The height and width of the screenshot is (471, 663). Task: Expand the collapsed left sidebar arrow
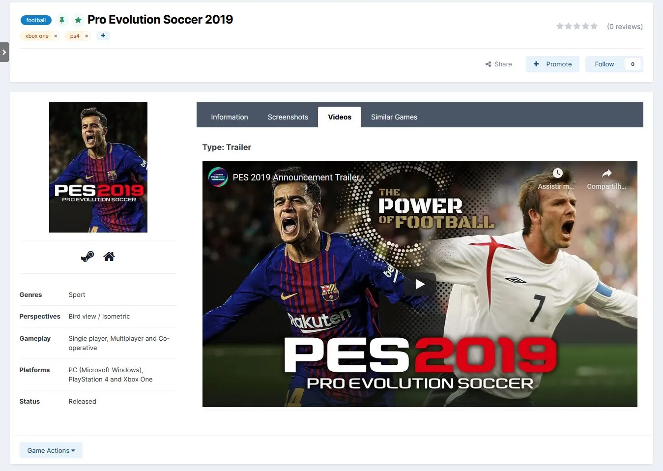click(x=4, y=52)
